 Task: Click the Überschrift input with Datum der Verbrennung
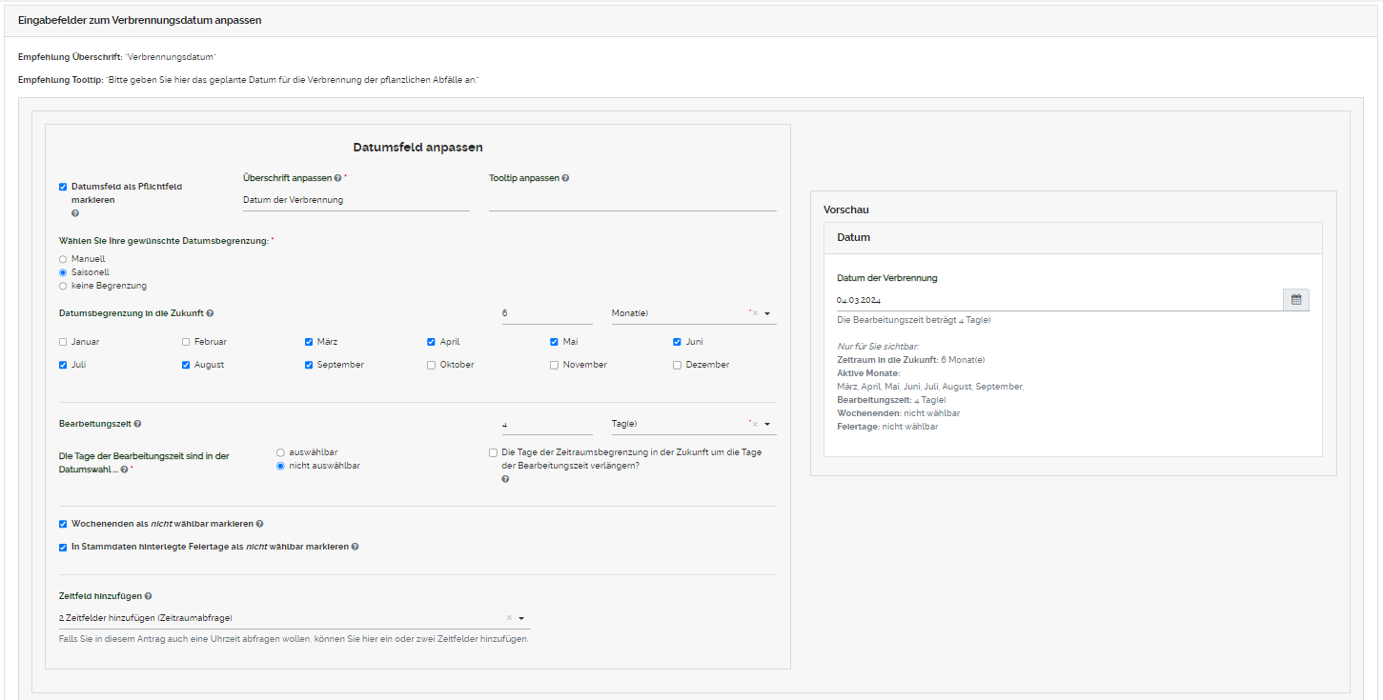pos(356,200)
